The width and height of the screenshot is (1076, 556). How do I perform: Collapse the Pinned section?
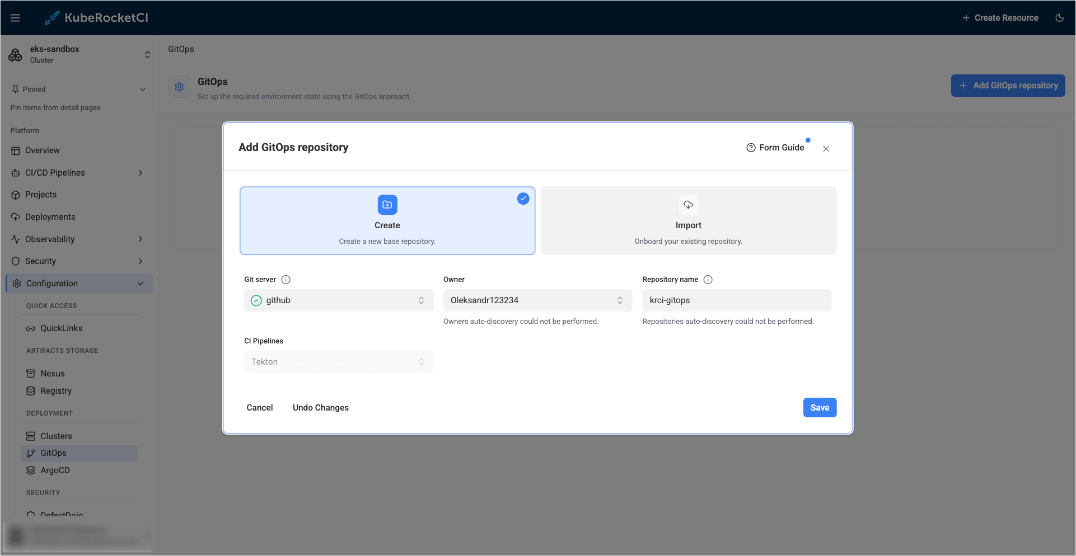(142, 89)
